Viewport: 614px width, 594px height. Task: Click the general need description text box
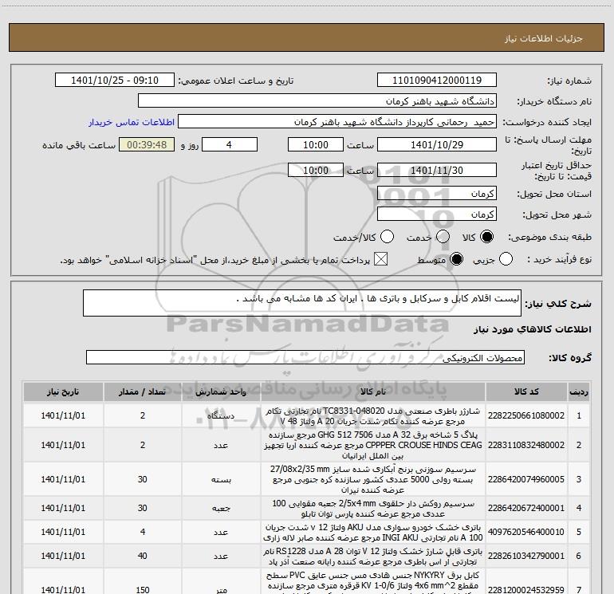302,303
